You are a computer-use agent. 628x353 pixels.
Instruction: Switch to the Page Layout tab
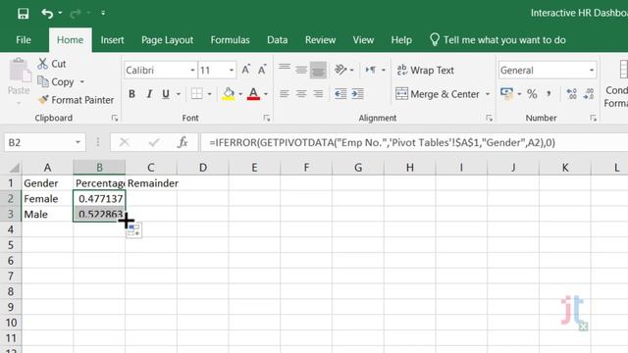[167, 40]
